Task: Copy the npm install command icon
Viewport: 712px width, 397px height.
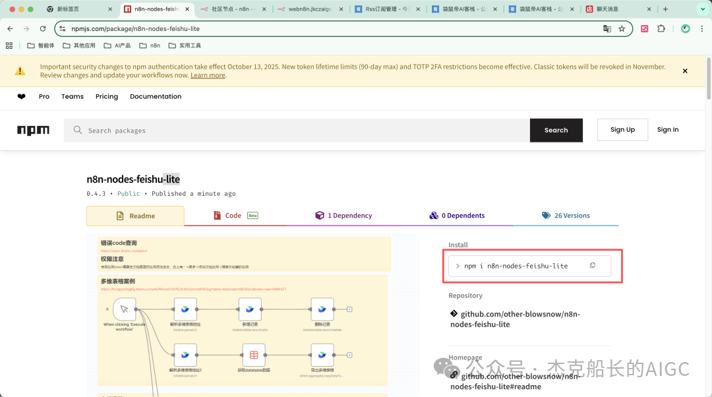Action: (x=593, y=266)
